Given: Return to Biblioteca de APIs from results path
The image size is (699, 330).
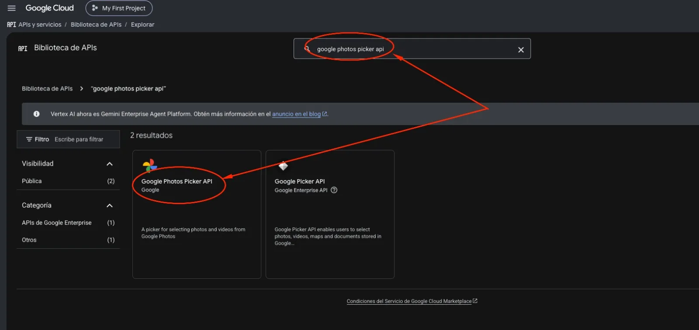Looking at the screenshot, I should (47, 89).
